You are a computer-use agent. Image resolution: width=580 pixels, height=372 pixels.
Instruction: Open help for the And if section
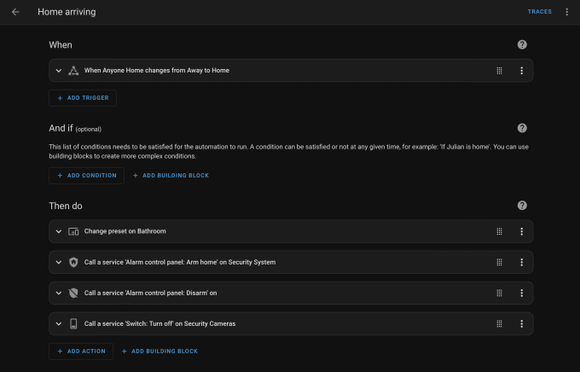coord(522,128)
